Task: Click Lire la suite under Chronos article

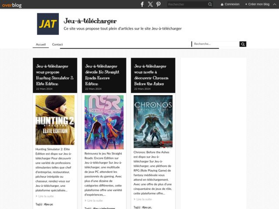Action: coord(144,199)
